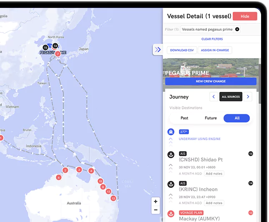Click the red anchor icon for Mackay
Screen dimensions: 269x222
tap(171, 214)
